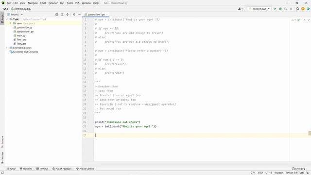Open the File menu
311x175 pixels.
click(9, 3)
